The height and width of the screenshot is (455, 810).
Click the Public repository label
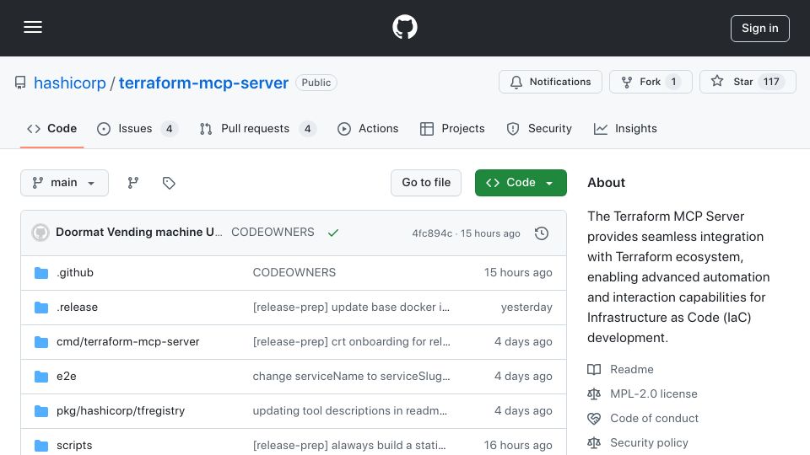(x=316, y=83)
